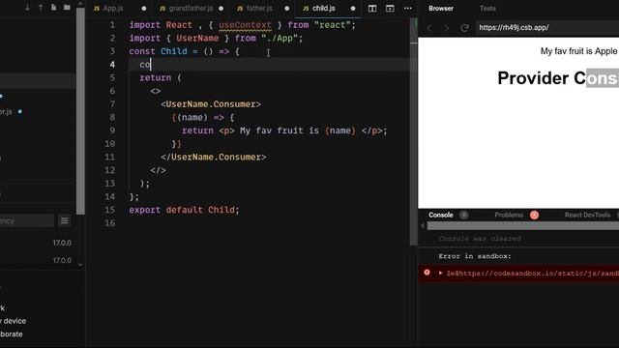The image size is (619, 348).
Task: Select the child.js editor tab
Action: (324, 9)
